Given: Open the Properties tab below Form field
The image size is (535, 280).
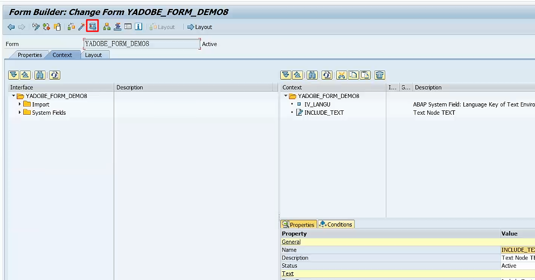Looking at the screenshot, I should 30,55.
